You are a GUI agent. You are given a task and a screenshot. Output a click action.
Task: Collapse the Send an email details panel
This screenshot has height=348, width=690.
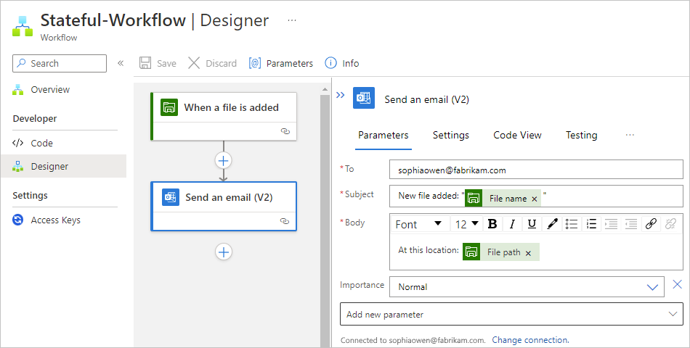pyautogui.click(x=340, y=95)
